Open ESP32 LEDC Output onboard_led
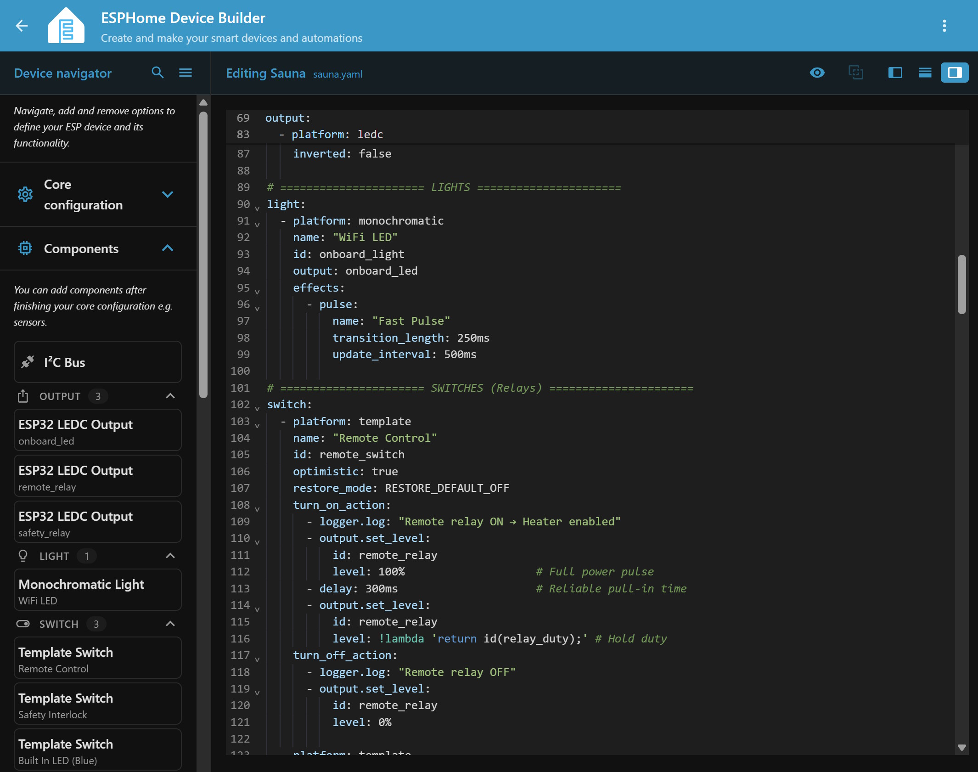This screenshot has width=978, height=772. coord(98,430)
